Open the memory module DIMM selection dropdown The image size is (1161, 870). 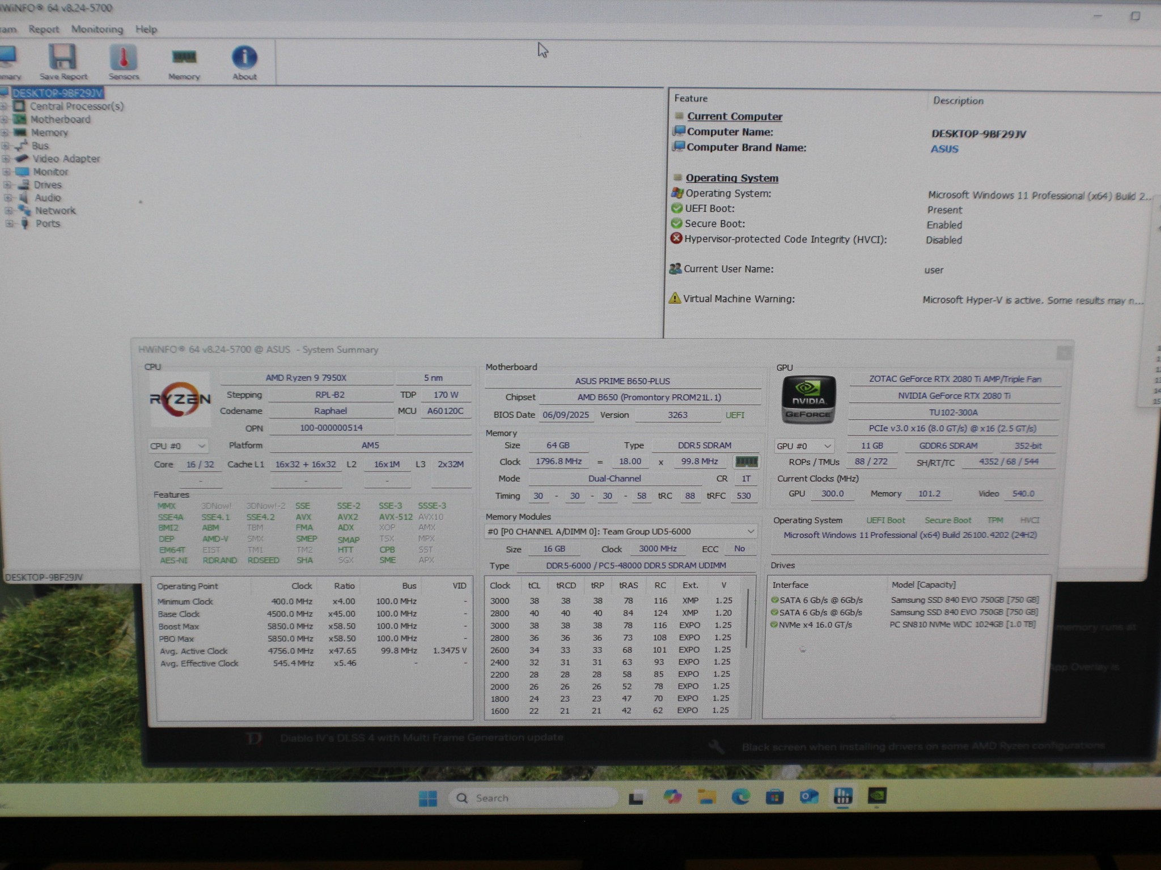tap(620, 531)
